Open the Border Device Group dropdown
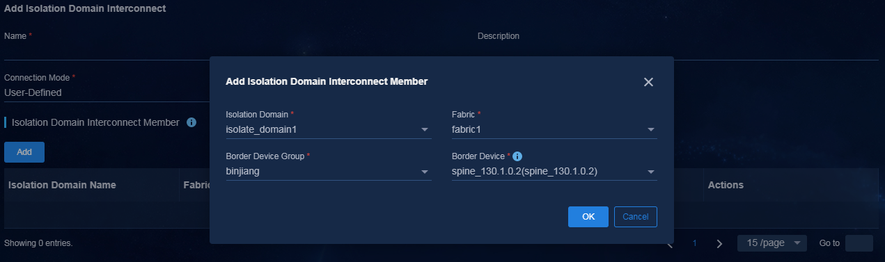Image resolution: width=885 pixels, height=262 pixels. (x=329, y=172)
